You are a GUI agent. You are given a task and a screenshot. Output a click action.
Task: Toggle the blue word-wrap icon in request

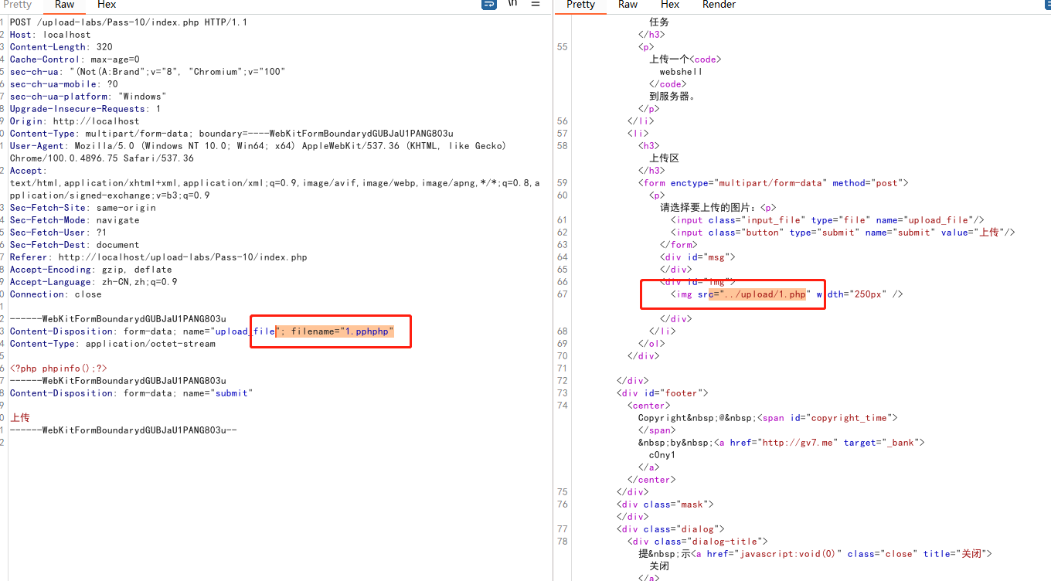click(489, 4)
